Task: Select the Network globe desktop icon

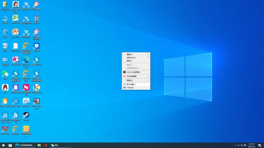Action: [5, 33]
